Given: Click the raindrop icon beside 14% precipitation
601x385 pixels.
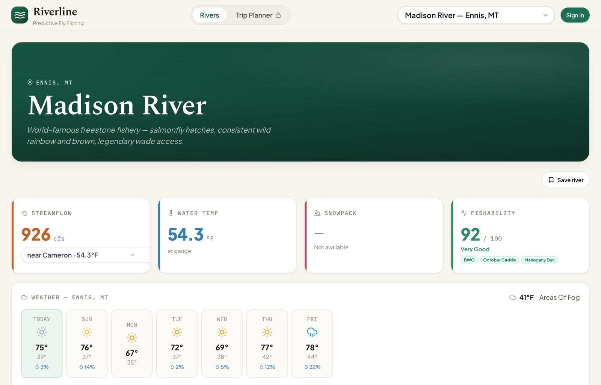Looking at the screenshot, I should pos(81,367).
